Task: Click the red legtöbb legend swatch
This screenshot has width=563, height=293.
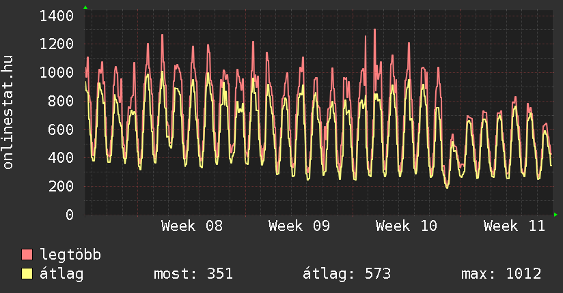Action: coord(27,255)
